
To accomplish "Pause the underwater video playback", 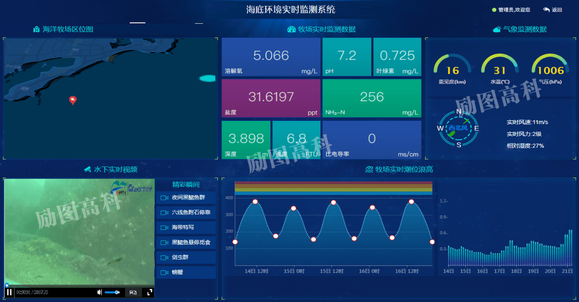I will point(9,292).
